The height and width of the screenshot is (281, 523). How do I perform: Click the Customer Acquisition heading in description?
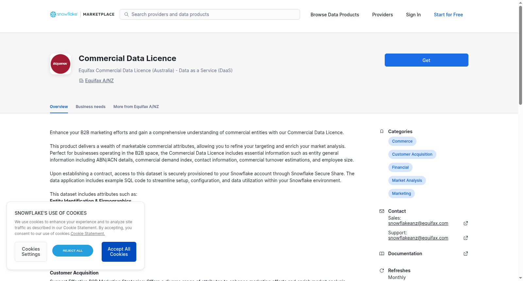[x=74, y=273]
